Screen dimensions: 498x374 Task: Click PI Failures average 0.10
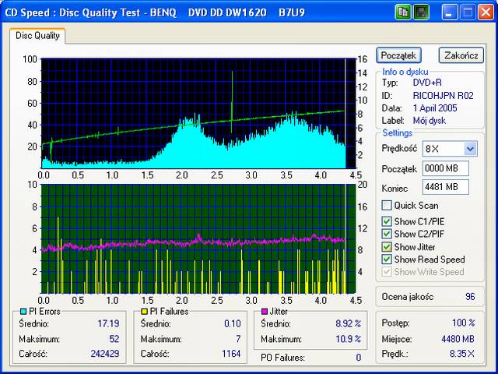point(232,324)
